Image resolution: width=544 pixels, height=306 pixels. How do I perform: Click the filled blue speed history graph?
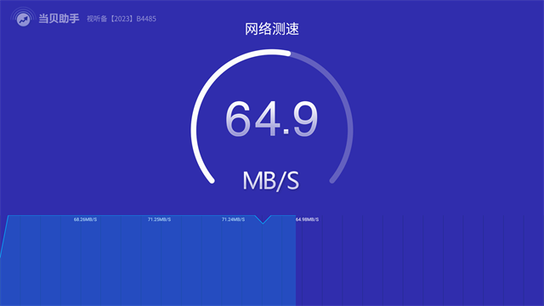point(148,261)
